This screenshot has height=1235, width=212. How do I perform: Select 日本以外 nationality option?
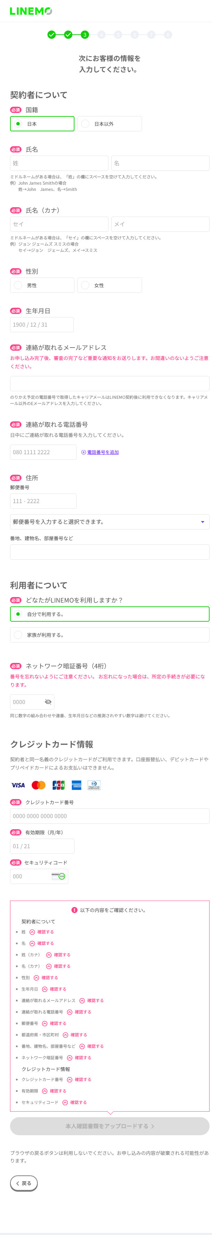point(109,124)
